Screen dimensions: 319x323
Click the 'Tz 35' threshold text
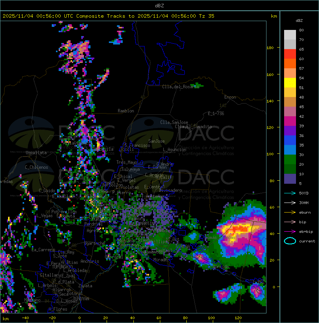[x=207, y=16]
